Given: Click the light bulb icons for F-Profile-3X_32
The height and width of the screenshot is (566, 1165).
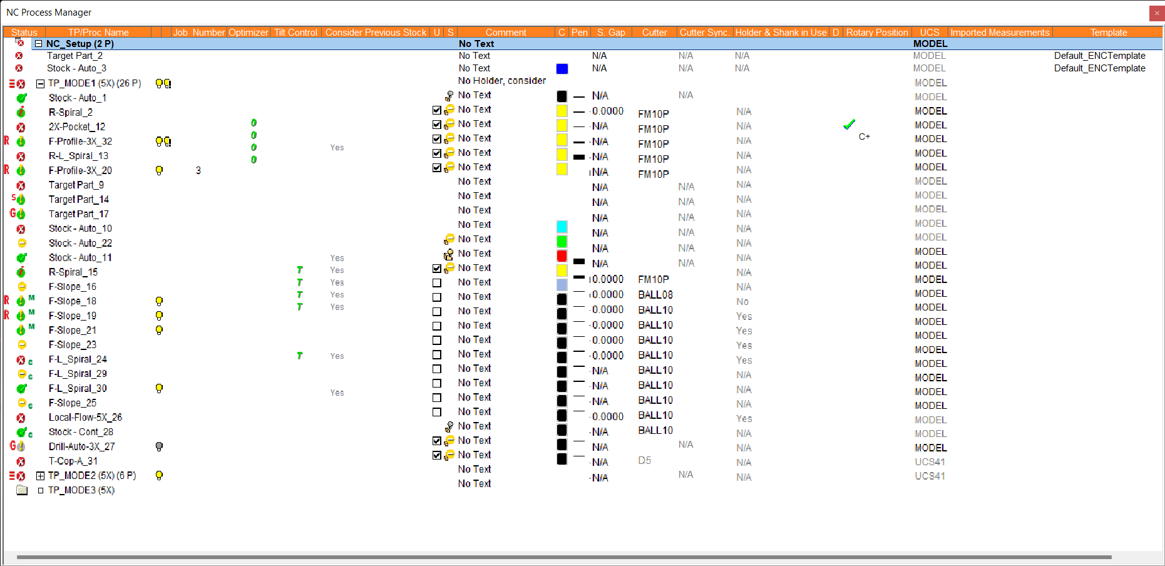Looking at the screenshot, I should click(x=163, y=141).
